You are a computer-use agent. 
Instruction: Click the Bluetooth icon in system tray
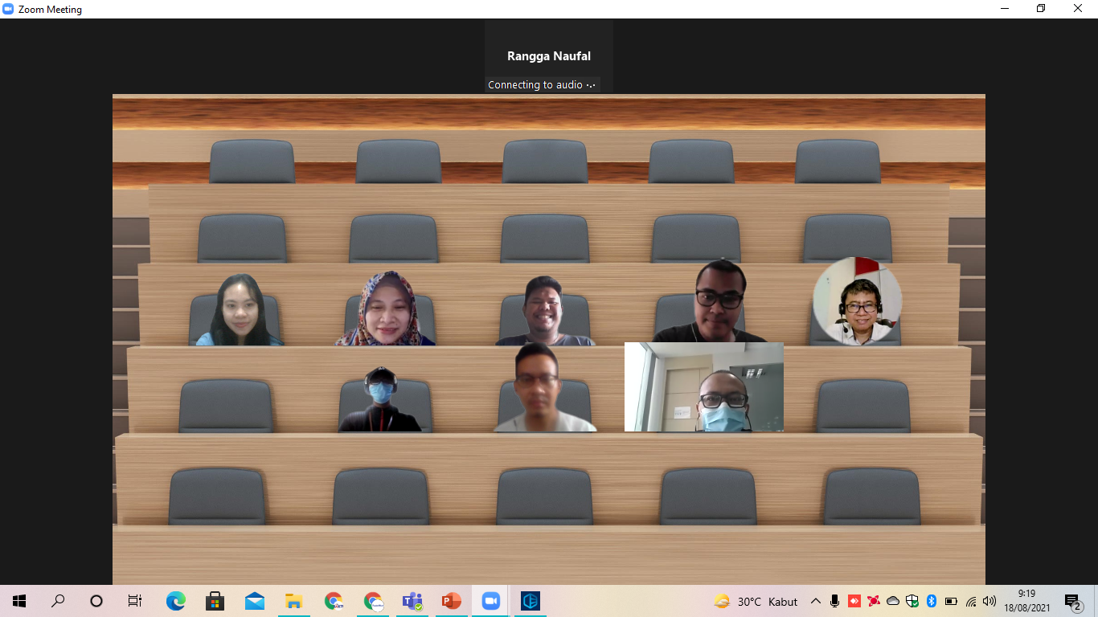click(932, 601)
